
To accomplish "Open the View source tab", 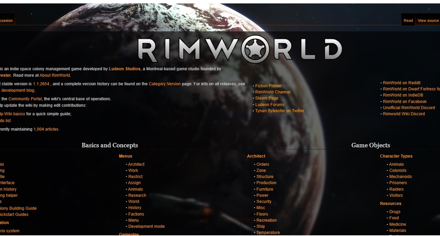I will (428, 20).
